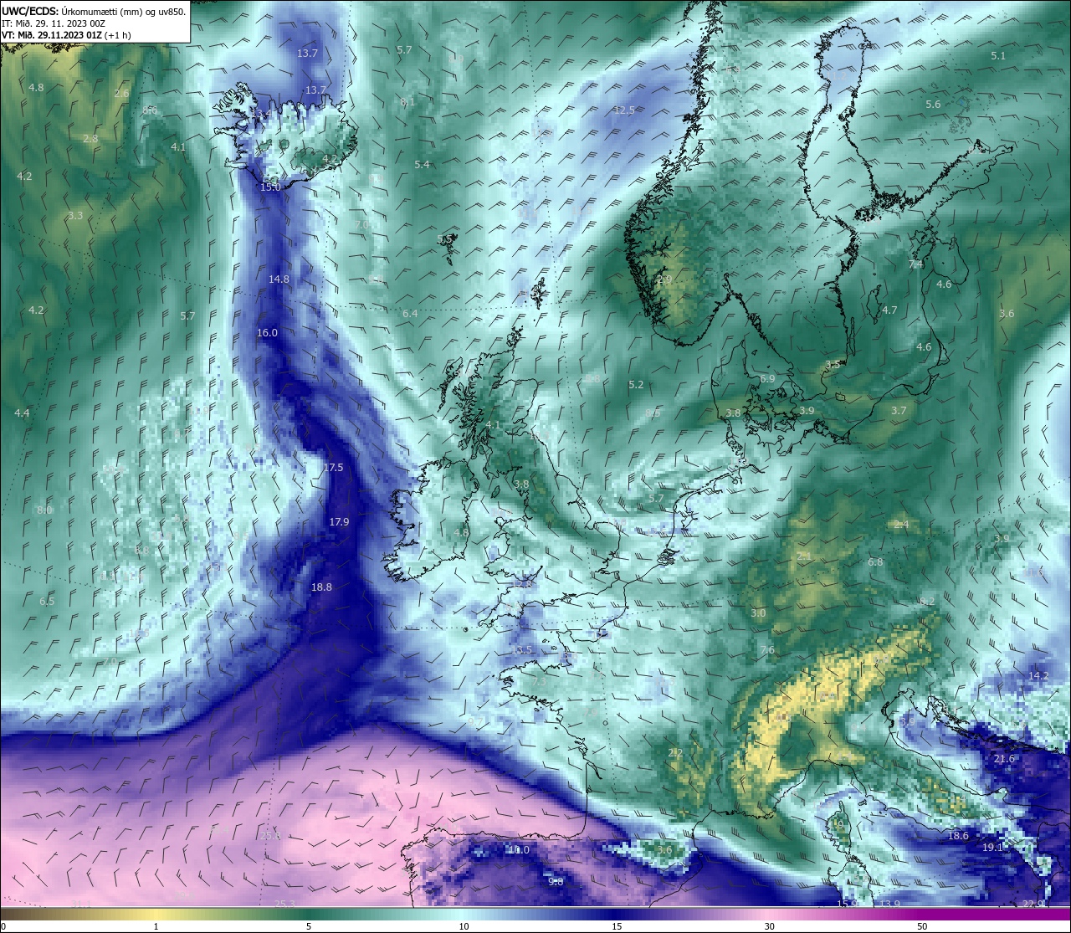Click the 5.1 value label
Image resolution: width=1071 pixels, height=933 pixels.
tap(998, 56)
